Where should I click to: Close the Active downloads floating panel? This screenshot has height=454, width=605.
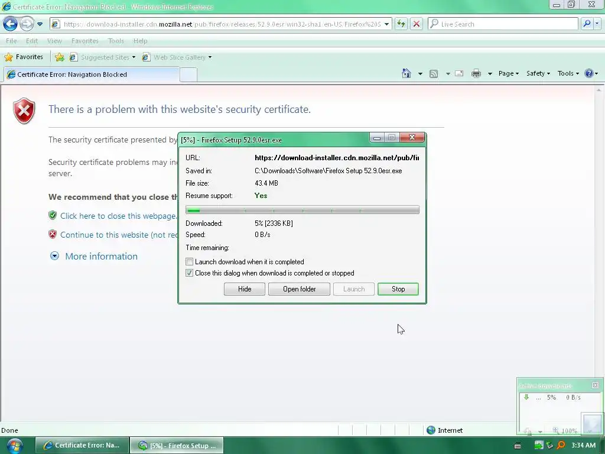pyautogui.click(x=595, y=385)
